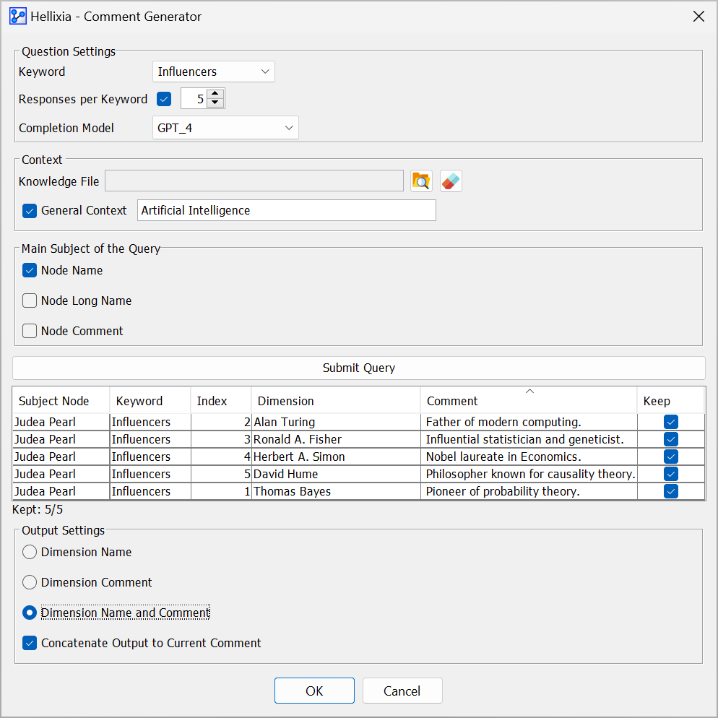Sort table by the Dimension column header
Viewport: 718px width, 718px height.
(x=336, y=401)
